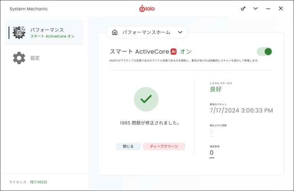Click the 良好 system status text
The image size is (294, 191).
pos(216,89)
